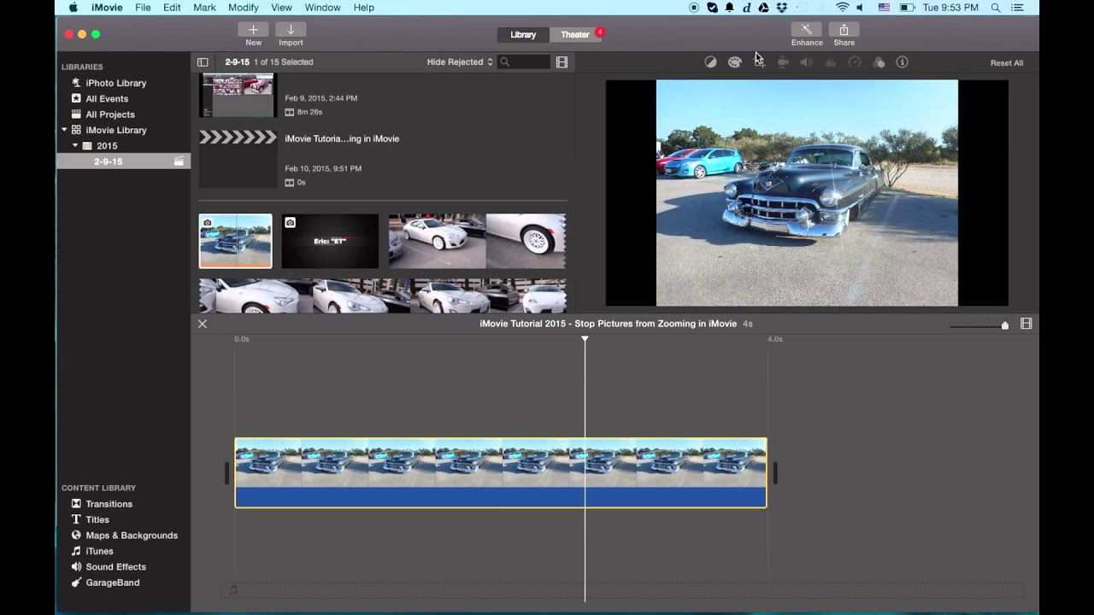Image resolution: width=1094 pixels, height=615 pixels.
Task: Open the File menu
Action: point(143,8)
